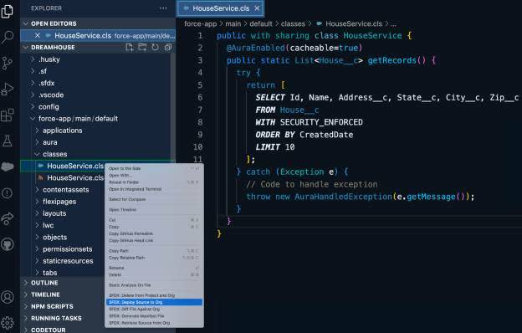This screenshot has width=522, height=333.
Task: Choose 'SFDX: Retrieve Source from Org'
Action: [154, 323]
